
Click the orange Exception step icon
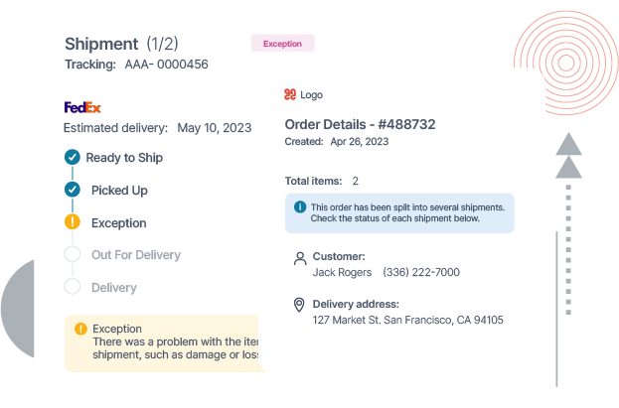click(73, 221)
